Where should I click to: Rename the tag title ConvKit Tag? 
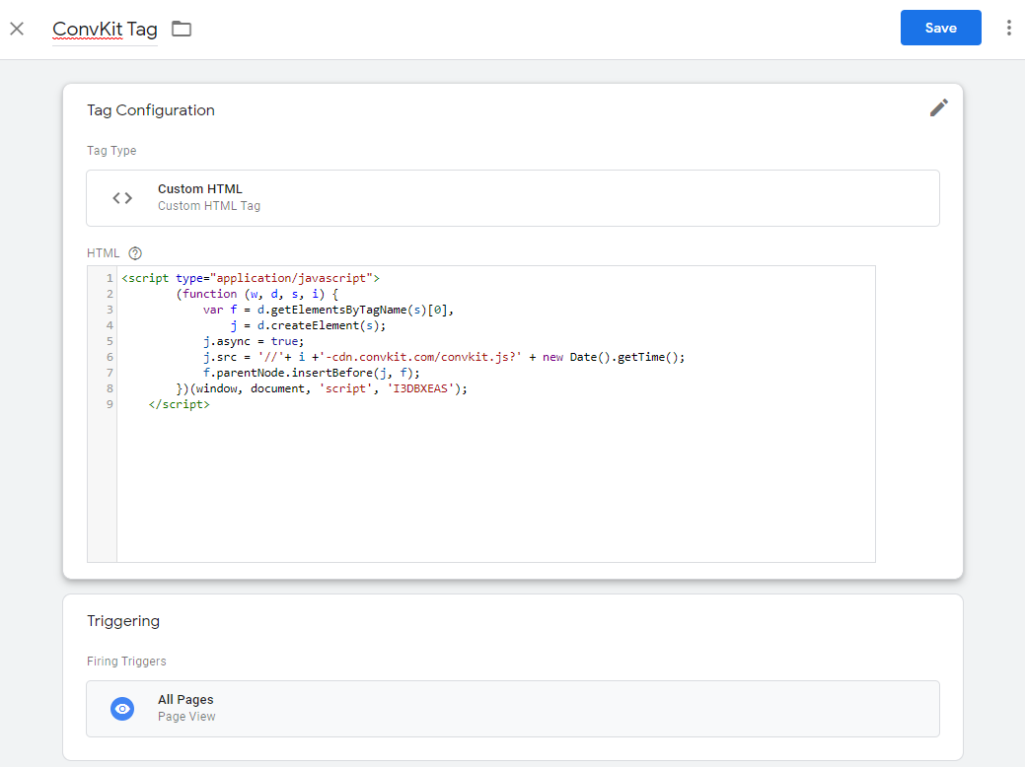[105, 30]
